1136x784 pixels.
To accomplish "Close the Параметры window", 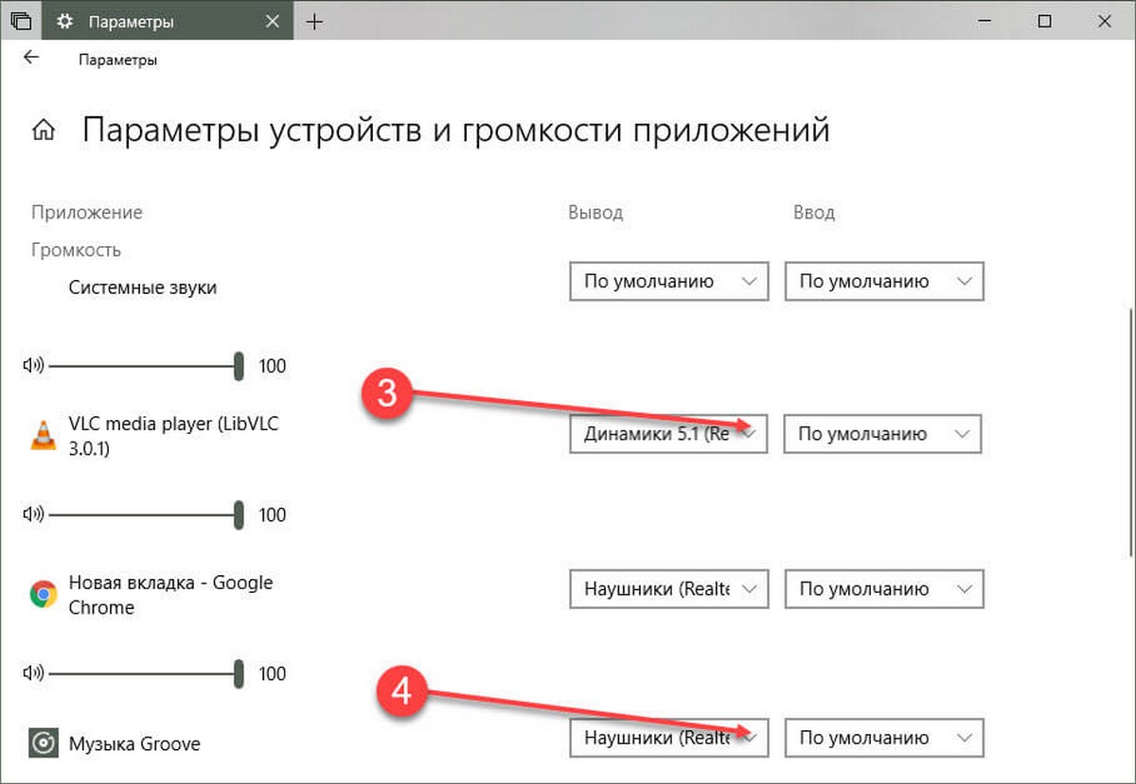I will (1103, 21).
